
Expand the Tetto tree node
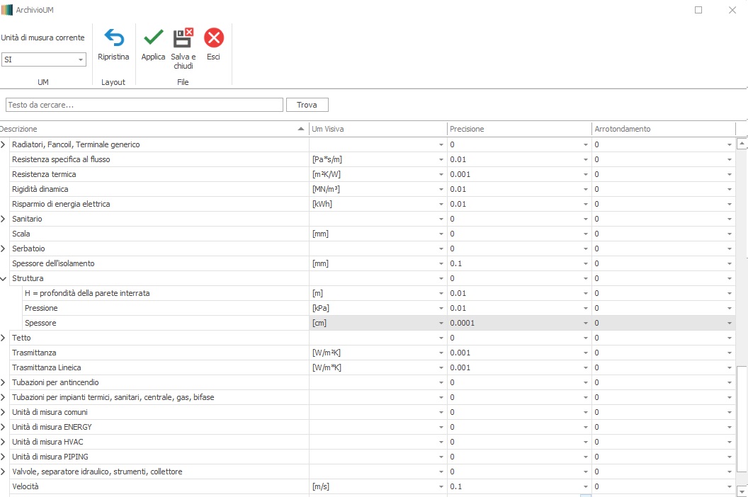point(4,338)
